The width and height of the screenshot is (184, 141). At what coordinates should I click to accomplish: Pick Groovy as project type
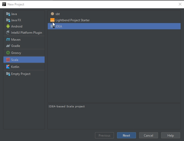tap(24, 53)
